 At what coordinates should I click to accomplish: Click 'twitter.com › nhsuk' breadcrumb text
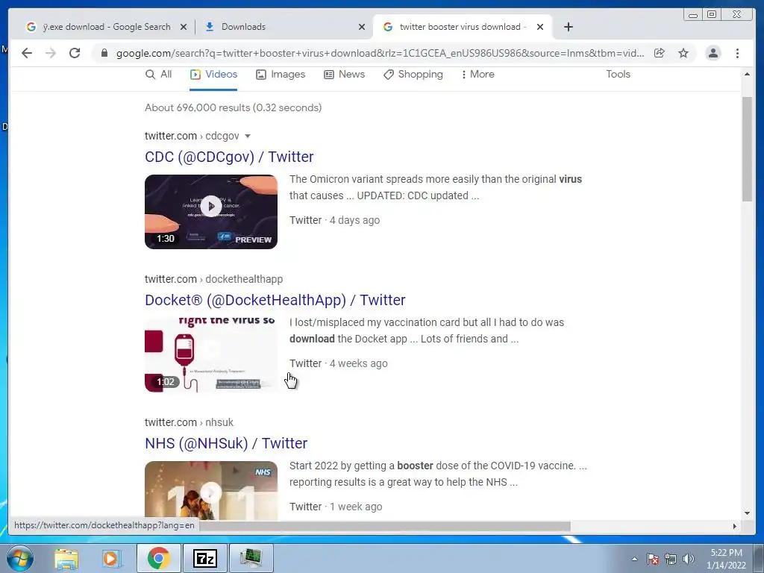[x=189, y=422]
